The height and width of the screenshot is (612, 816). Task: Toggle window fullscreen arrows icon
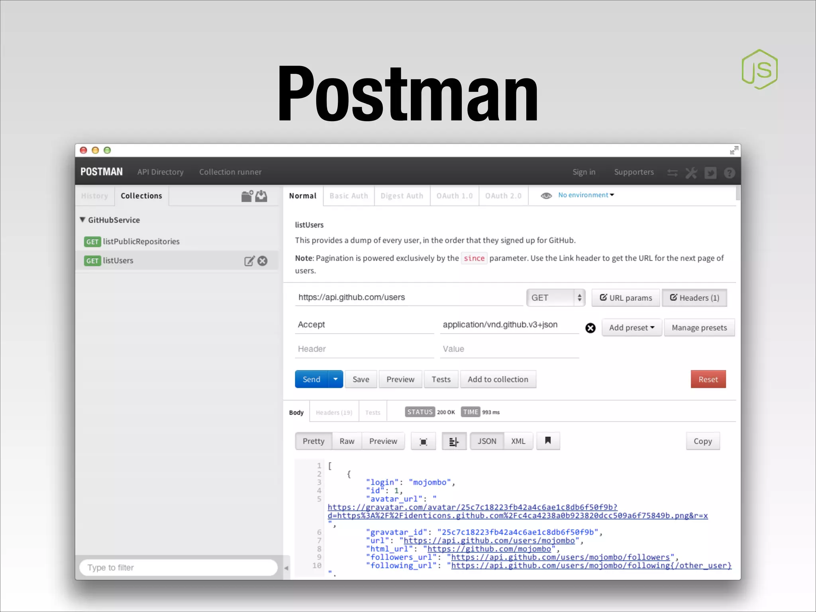(x=734, y=150)
